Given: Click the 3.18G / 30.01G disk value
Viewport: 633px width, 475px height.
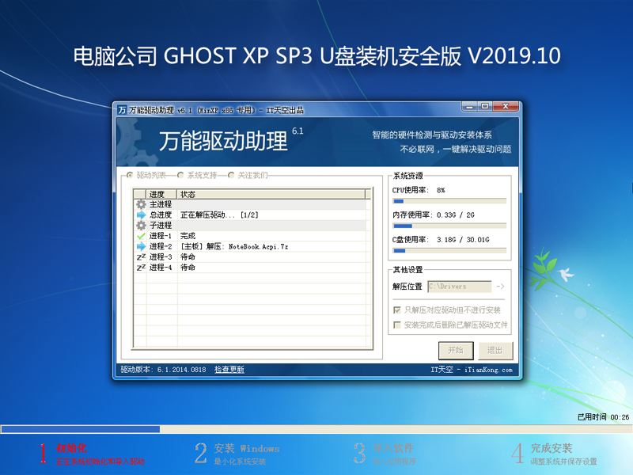Looking at the screenshot, I should 463,240.
